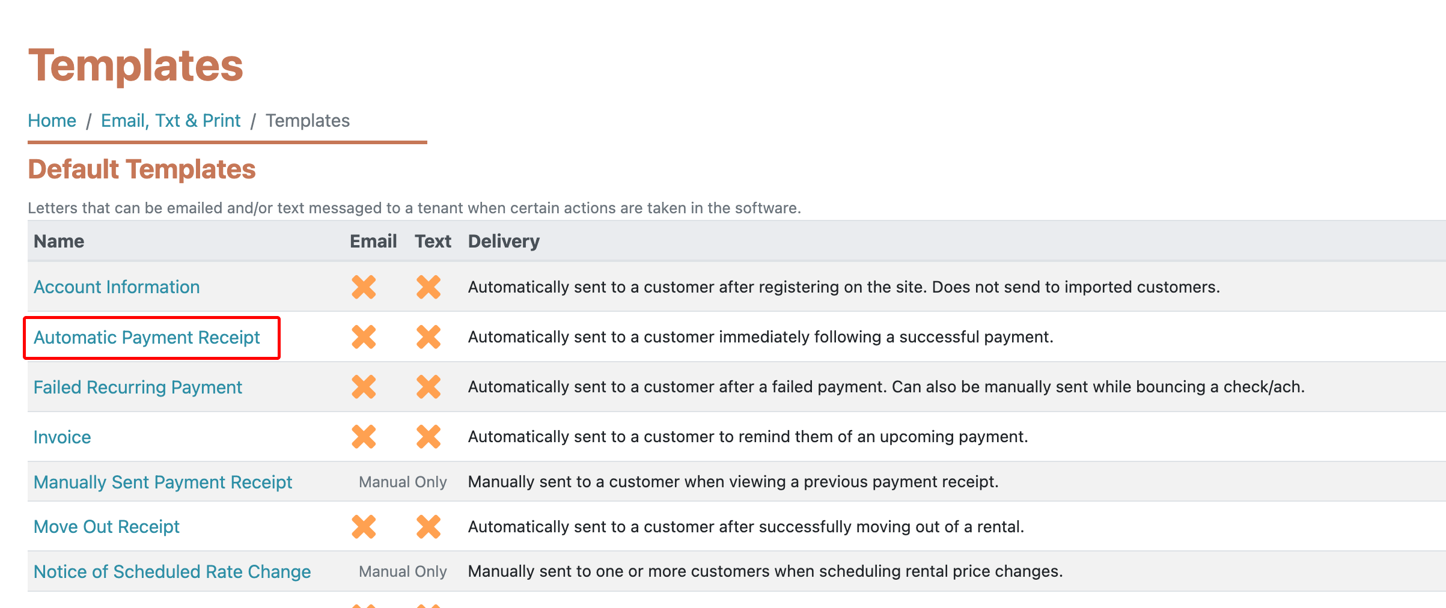Click Text X icon for Move Out Receipt
This screenshot has width=1446, height=608.
[429, 527]
